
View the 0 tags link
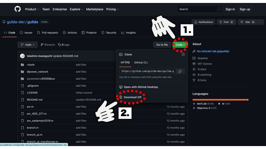(x=64, y=45)
